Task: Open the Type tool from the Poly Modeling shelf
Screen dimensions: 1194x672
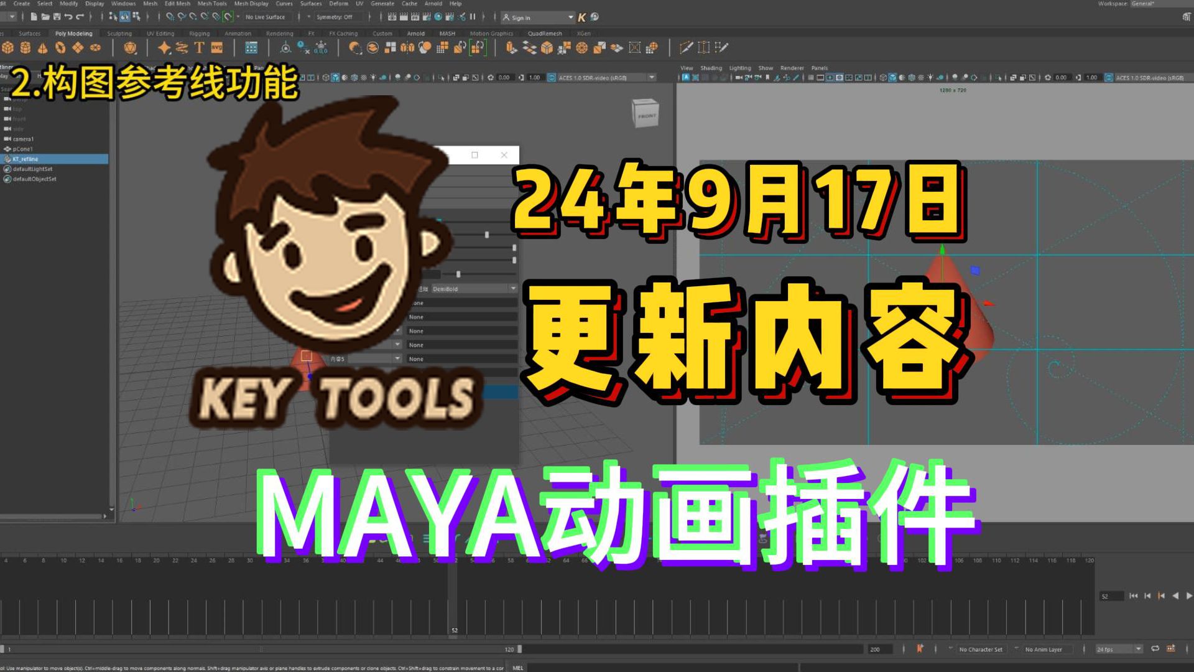Action: pyautogui.click(x=200, y=47)
